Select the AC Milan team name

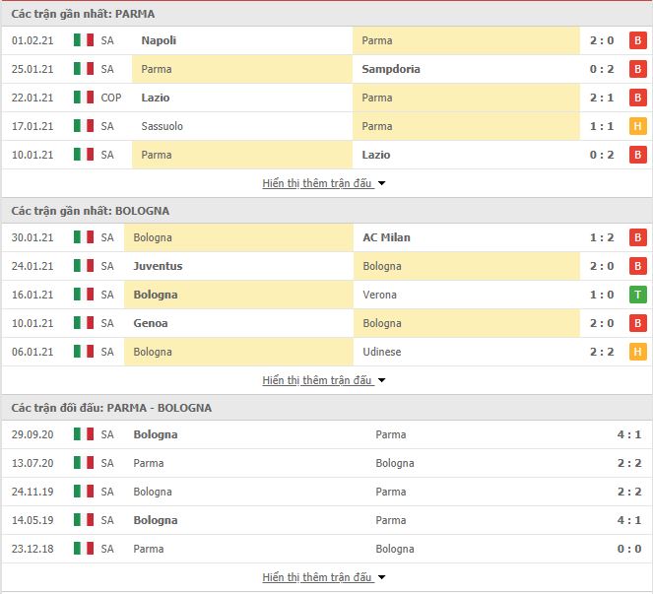(386, 237)
